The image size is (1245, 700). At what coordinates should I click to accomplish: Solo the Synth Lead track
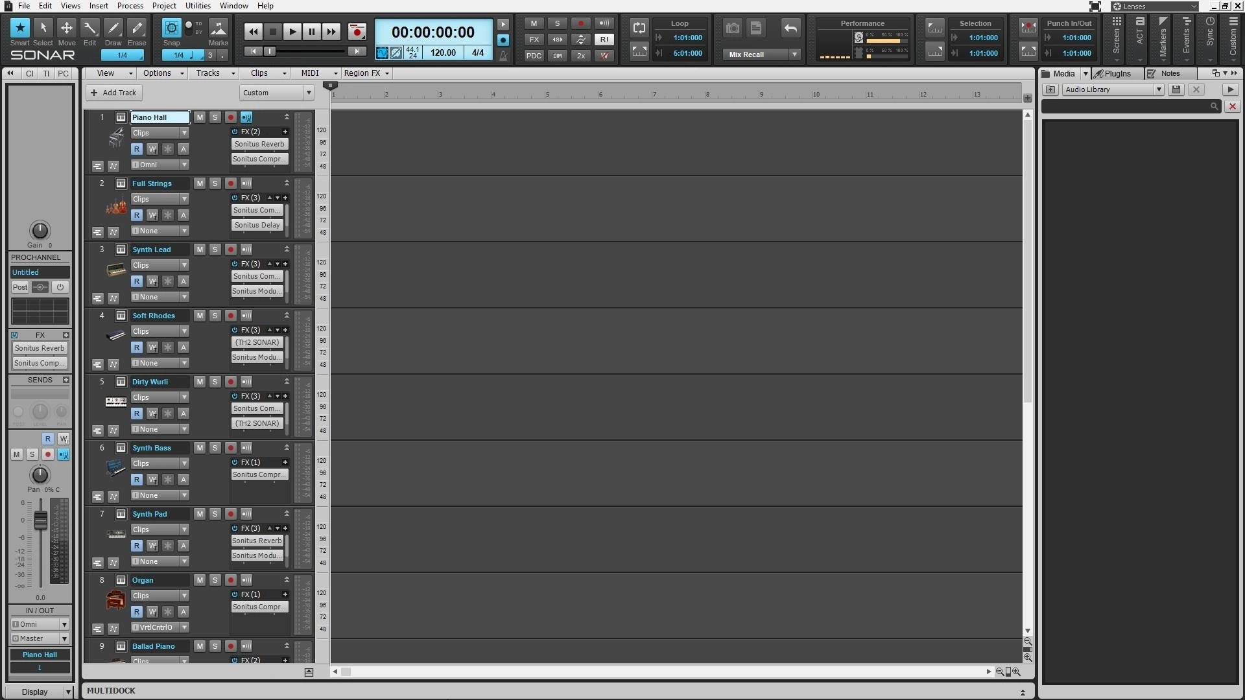click(x=215, y=250)
